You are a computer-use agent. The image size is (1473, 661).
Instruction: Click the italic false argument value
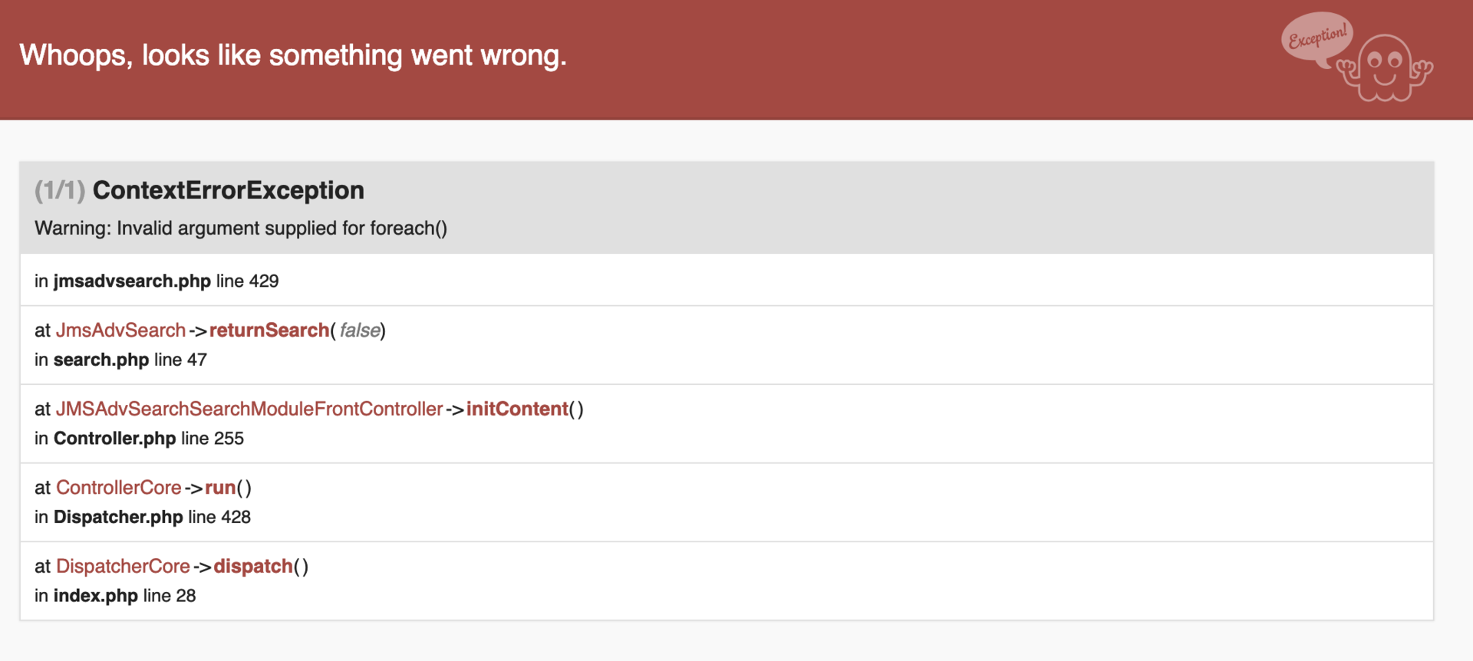[360, 330]
